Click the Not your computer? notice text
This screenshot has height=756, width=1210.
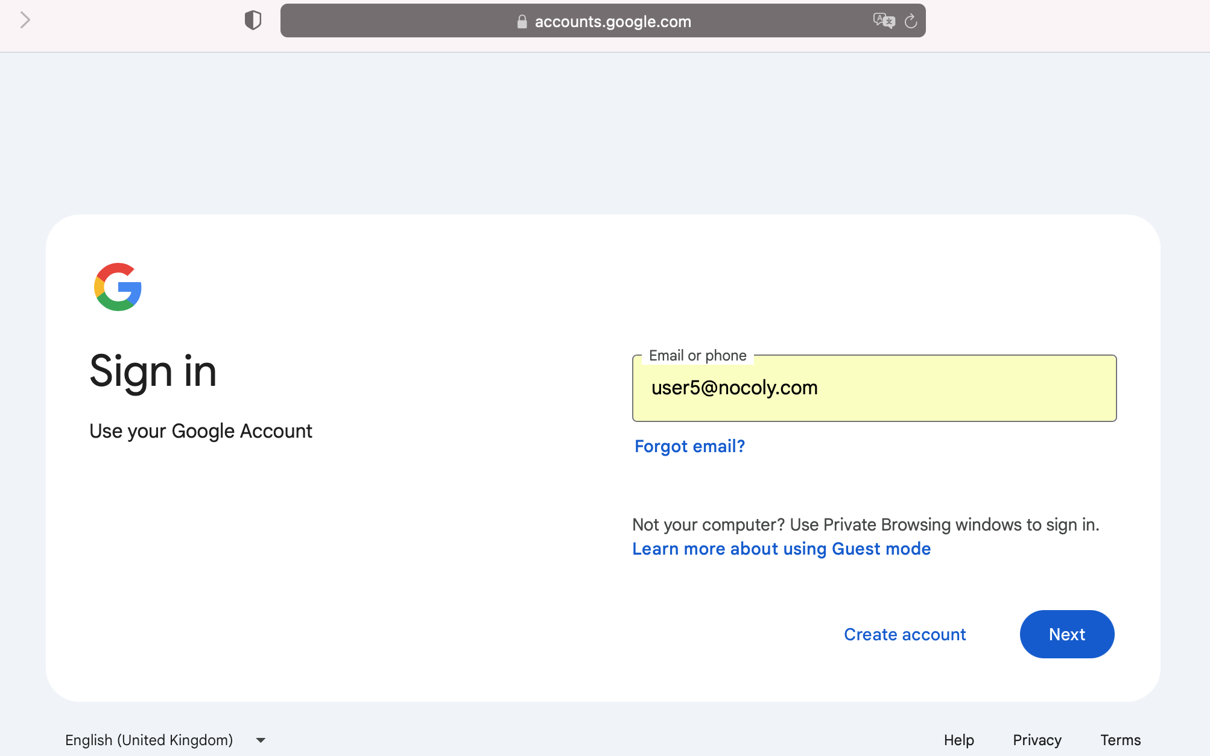click(866, 524)
